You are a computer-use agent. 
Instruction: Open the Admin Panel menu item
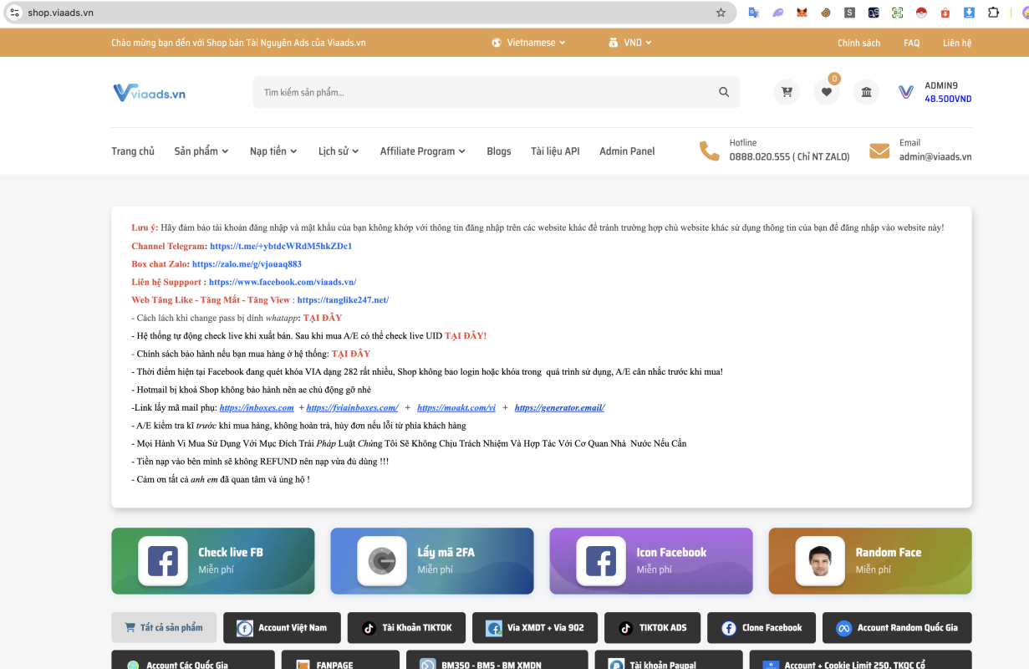627,151
